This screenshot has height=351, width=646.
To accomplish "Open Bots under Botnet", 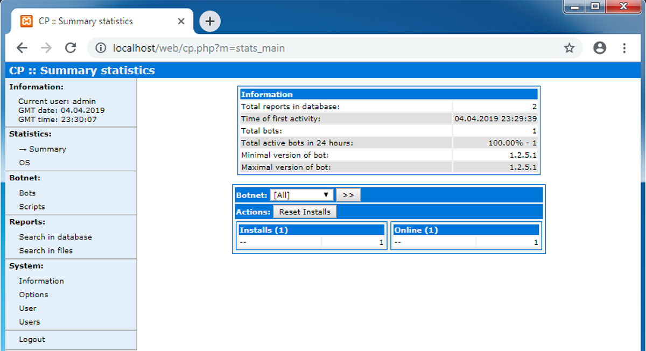I will [x=27, y=193].
